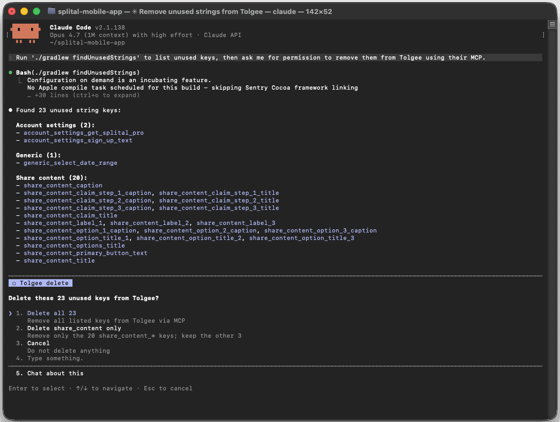Viewport: 560px width, 422px height.
Task: Click share_content_caption key
Action: (x=63, y=185)
